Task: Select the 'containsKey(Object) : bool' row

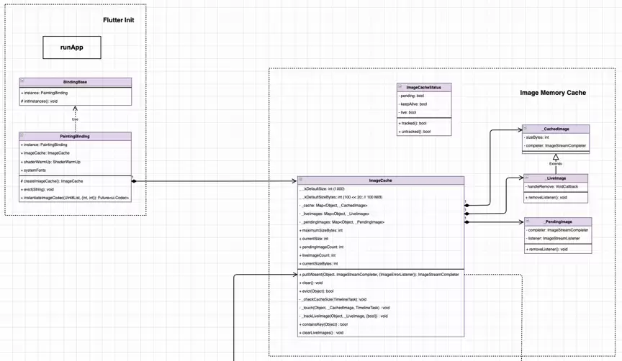Action: [381, 324]
